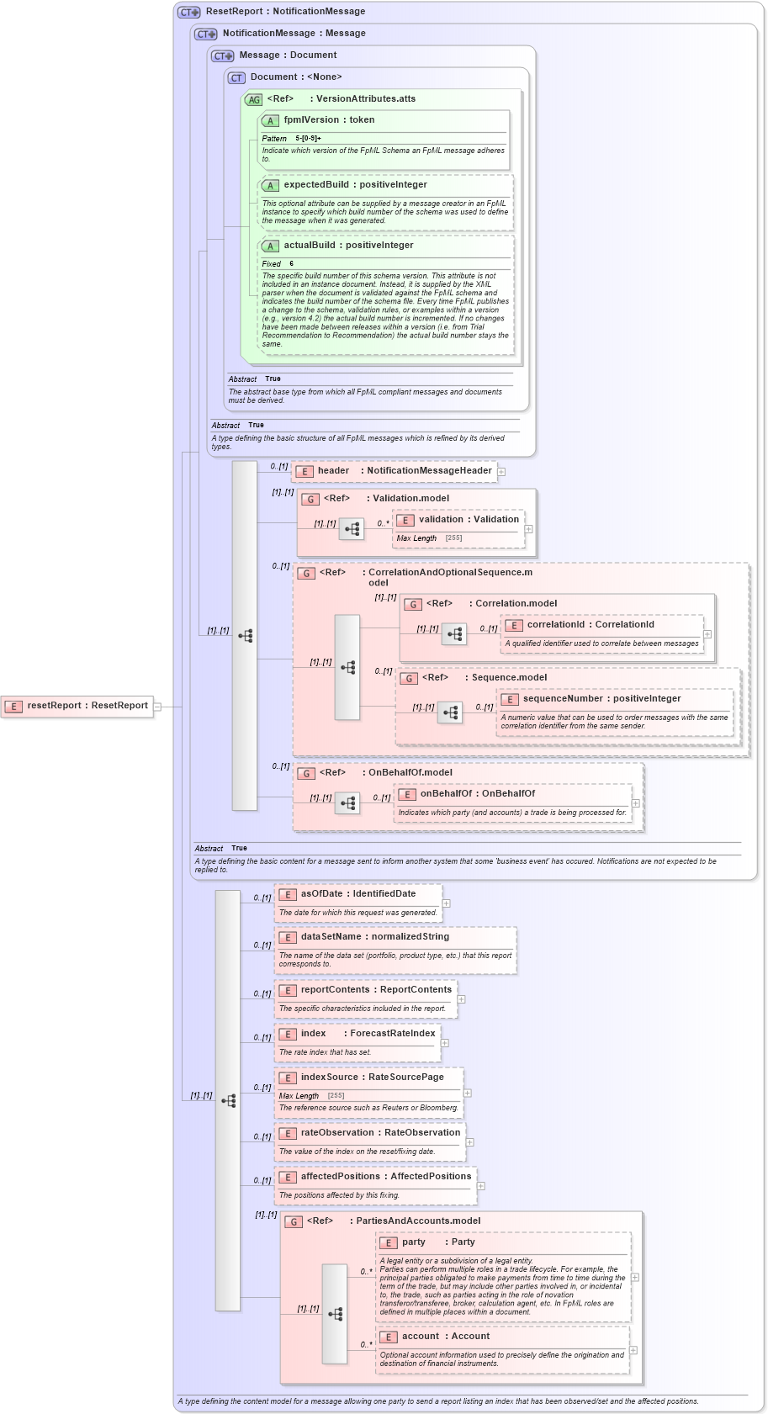Click the element icon for dataSetName

click(x=288, y=938)
